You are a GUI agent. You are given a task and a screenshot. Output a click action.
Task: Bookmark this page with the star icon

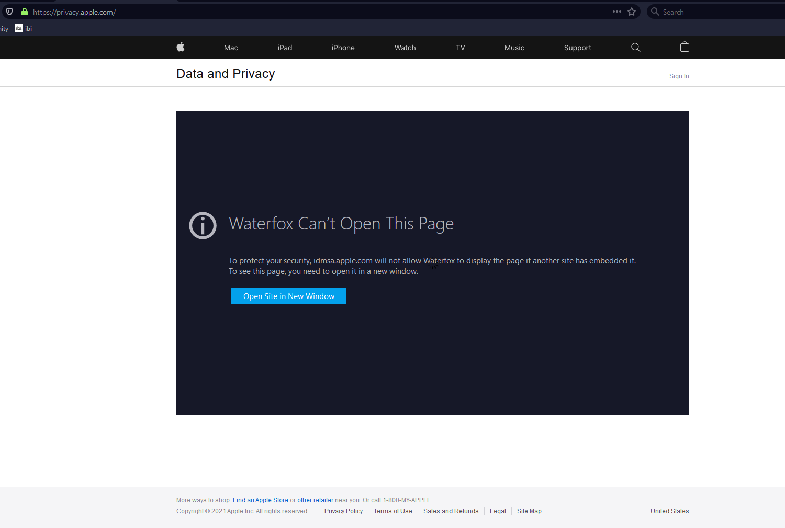coord(632,12)
